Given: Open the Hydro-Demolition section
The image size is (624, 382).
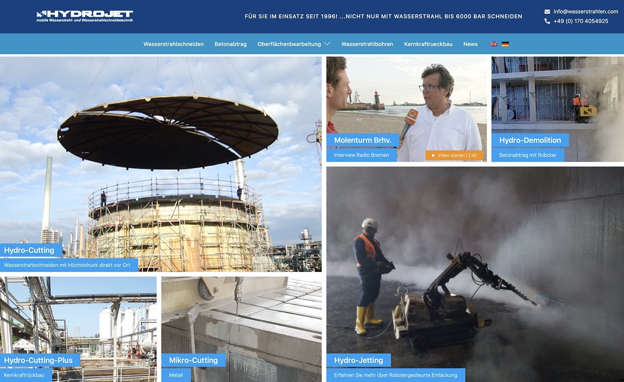Looking at the screenshot, I should [x=530, y=140].
